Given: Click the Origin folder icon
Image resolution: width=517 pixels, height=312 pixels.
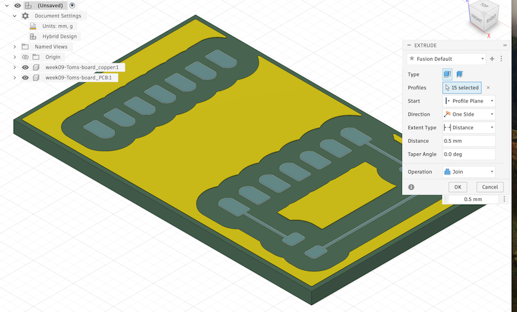Looking at the screenshot, I should click(x=36, y=57).
